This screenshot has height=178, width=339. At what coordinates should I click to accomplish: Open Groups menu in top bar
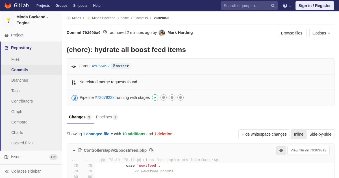[x=61, y=6]
